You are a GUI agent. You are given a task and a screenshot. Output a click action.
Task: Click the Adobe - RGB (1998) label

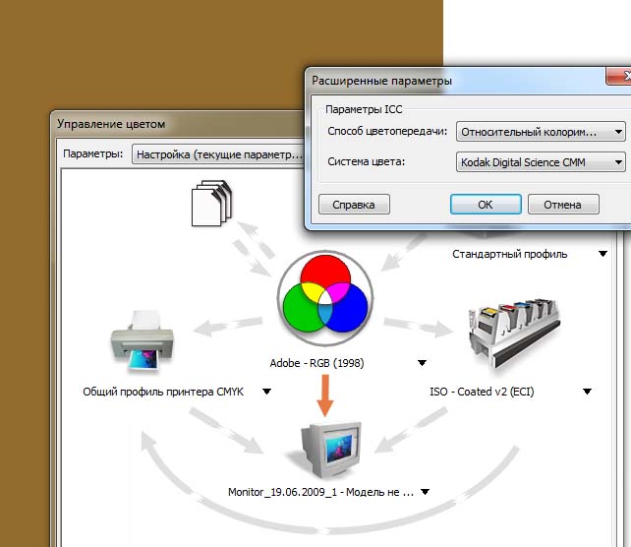coord(316,363)
